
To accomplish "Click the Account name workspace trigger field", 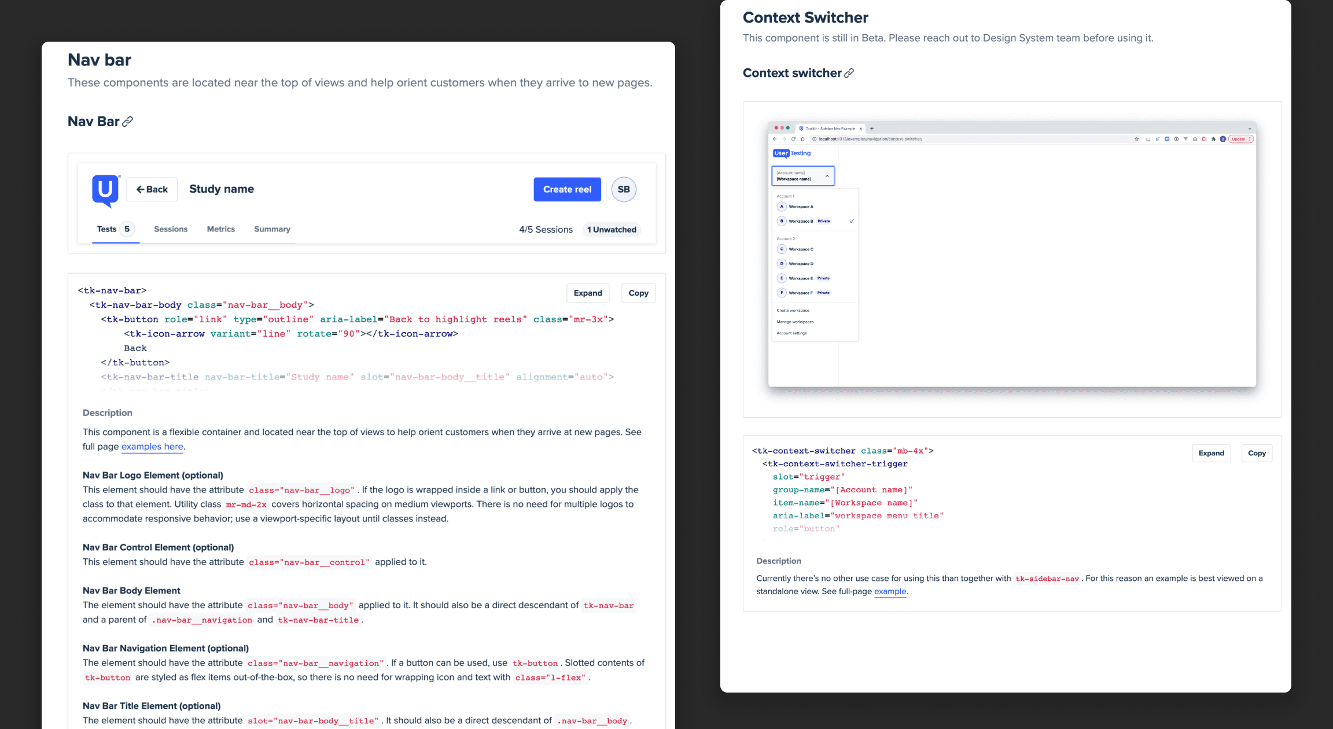I will (802, 176).
